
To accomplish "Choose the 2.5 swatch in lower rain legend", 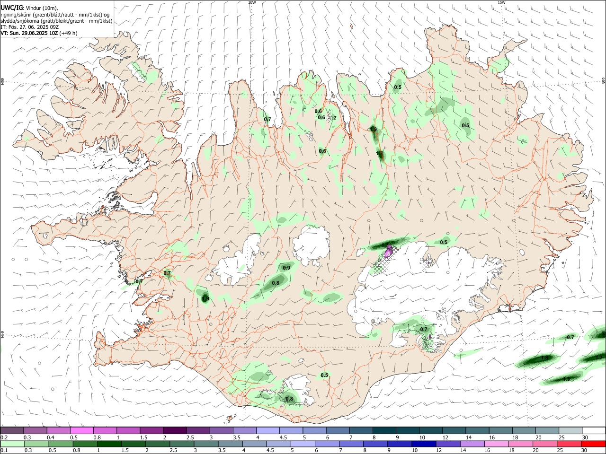I will pyautogui.click(x=182, y=444).
